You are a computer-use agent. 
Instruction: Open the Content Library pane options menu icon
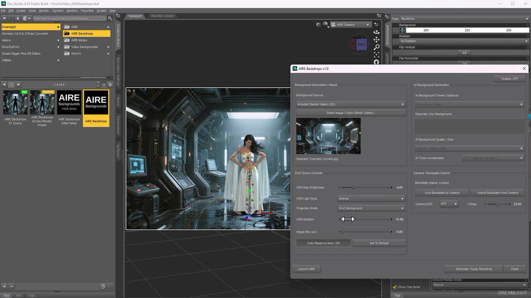coord(118,16)
